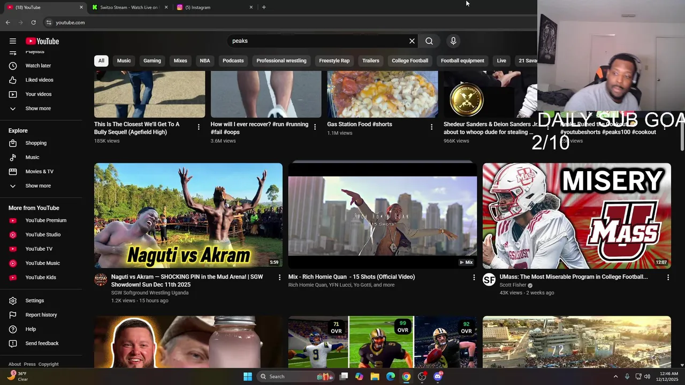Click the magnifier search button
The height and width of the screenshot is (385, 685).
click(x=429, y=41)
